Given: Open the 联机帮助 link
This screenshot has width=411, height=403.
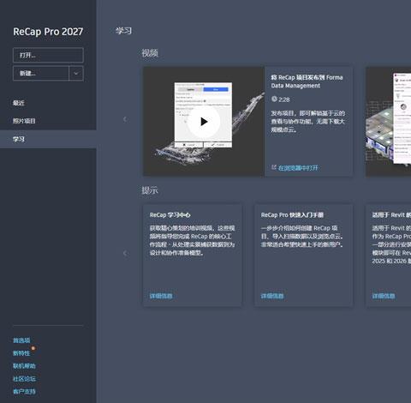Looking at the screenshot, I should pos(24,366).
